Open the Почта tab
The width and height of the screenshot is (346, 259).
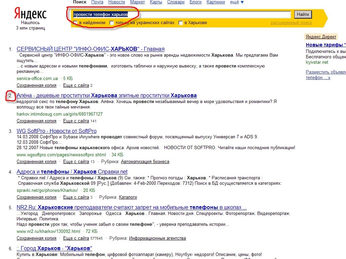tap(97, 2)
